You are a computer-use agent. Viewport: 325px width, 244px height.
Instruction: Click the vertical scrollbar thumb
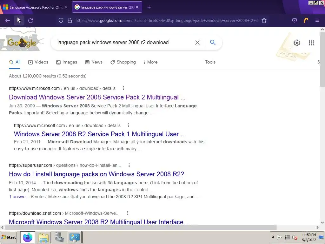click(322, 59)
